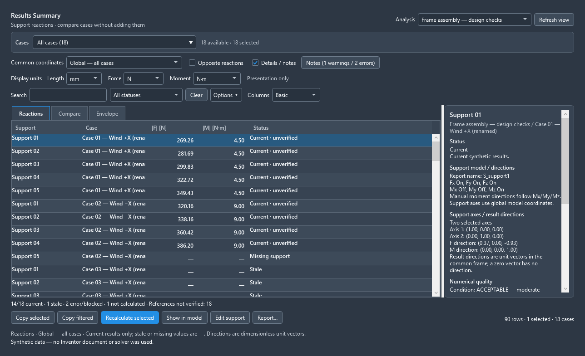Click the Clear search button
Screen dimensions: 585x356
click(196, 95)
